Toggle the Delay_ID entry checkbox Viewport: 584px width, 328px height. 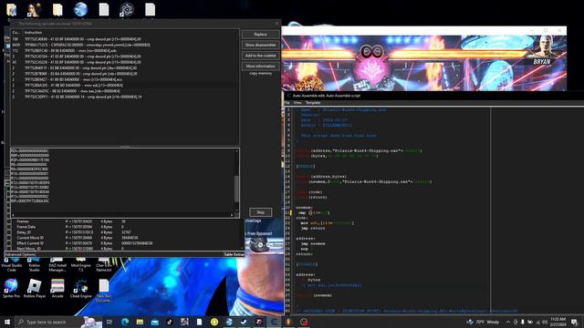pos(9,232)
